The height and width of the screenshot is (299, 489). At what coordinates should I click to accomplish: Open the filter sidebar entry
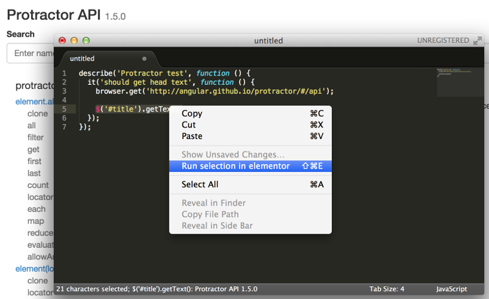(x=35, y=137)
